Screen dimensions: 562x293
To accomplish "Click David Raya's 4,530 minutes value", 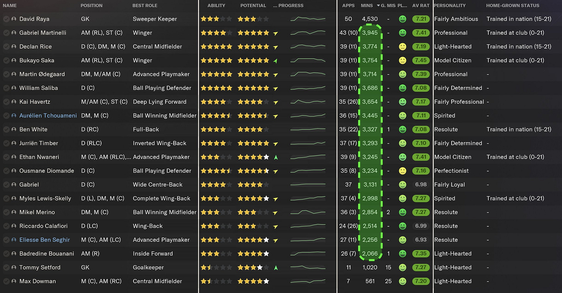I will (369, 19).
